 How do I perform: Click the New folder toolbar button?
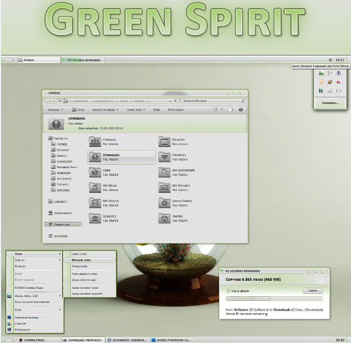[x=176, y=110]
